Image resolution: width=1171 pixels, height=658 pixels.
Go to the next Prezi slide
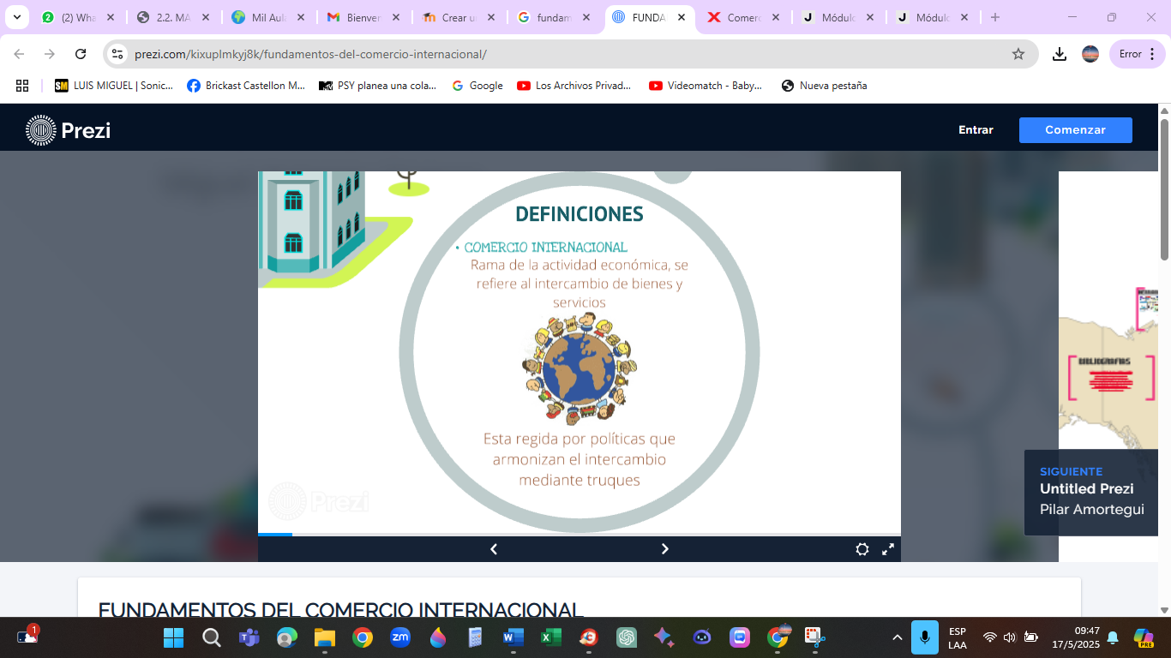[x=665, y=549]
